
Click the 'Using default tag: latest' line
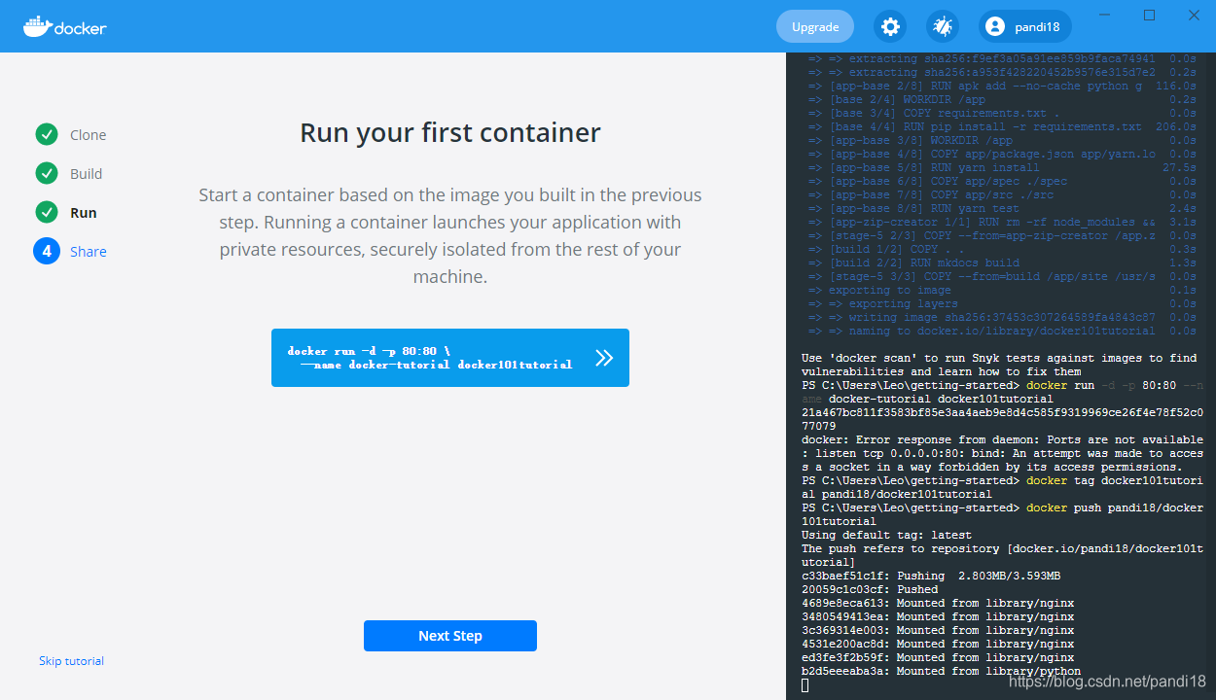(x=886, y=535)
